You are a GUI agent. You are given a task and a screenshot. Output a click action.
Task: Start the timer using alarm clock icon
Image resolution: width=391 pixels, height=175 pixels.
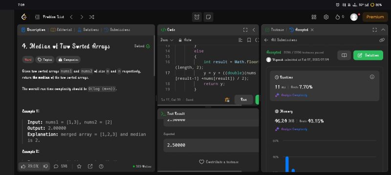[x=197, y=17]
